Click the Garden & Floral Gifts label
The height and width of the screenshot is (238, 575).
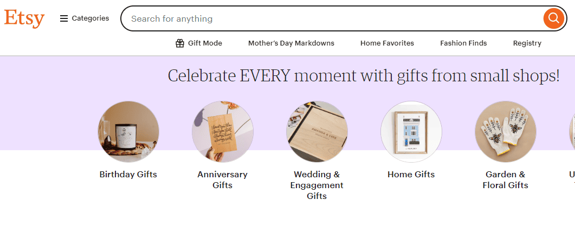505,180
